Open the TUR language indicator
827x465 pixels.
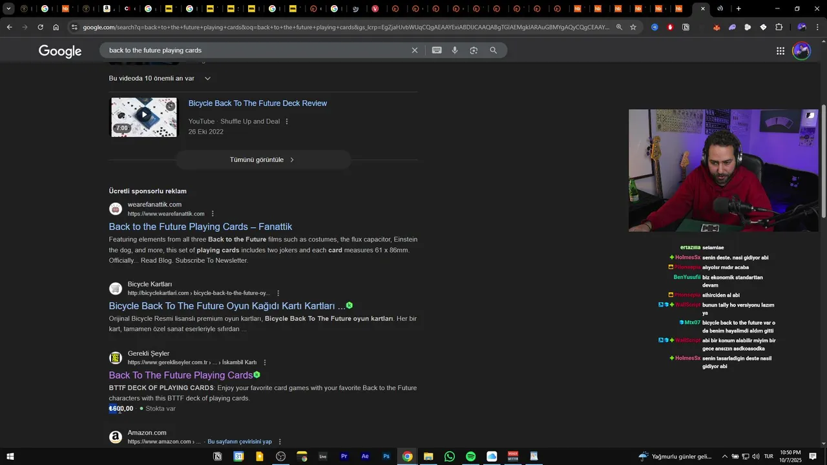[x=769, y=457]
